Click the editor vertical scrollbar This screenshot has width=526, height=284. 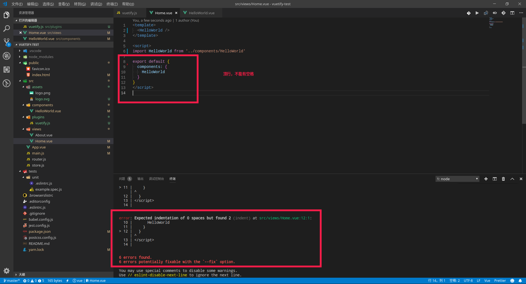coord(524,71)
